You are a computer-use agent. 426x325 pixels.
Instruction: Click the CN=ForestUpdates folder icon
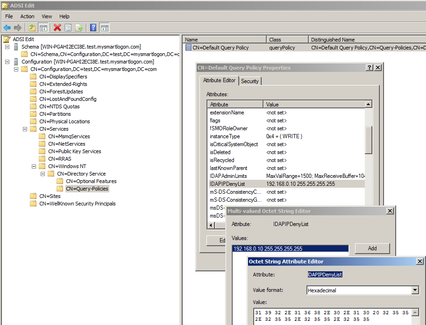33,92
